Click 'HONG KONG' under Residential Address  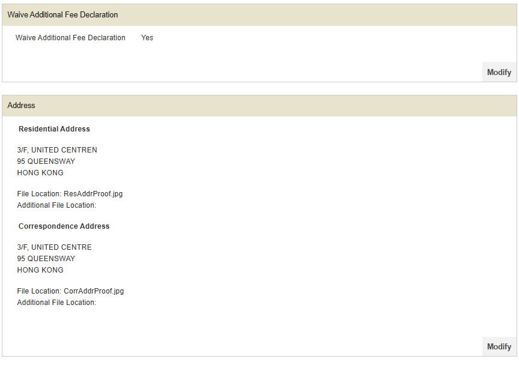coord(40,173)
